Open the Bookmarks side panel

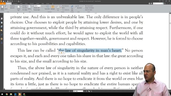tap(2, 19)
